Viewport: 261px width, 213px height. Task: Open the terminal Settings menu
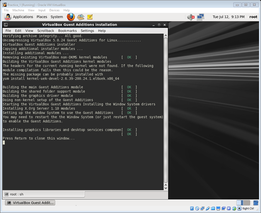click(x=87, y=31)
